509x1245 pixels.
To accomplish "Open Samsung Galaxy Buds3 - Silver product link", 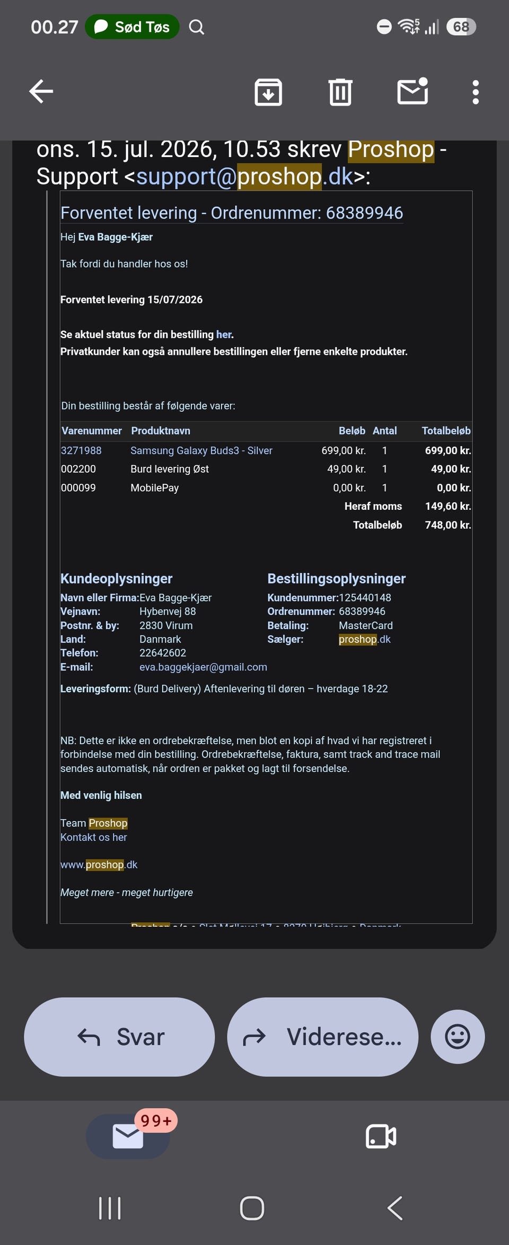I will pos(201,450).
